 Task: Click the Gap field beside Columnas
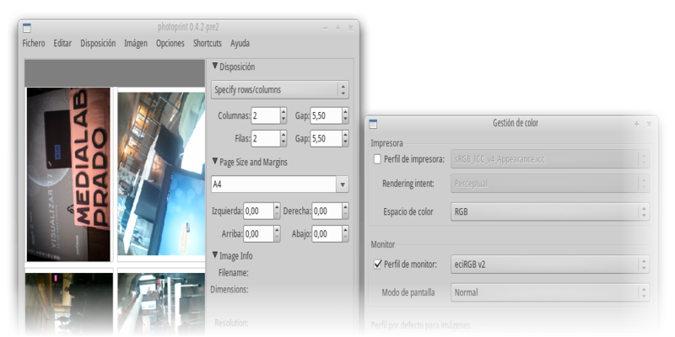point(326,115)
